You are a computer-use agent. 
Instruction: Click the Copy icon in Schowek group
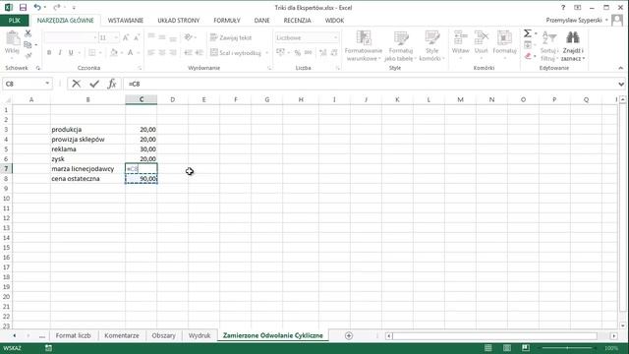coord(28,44)
